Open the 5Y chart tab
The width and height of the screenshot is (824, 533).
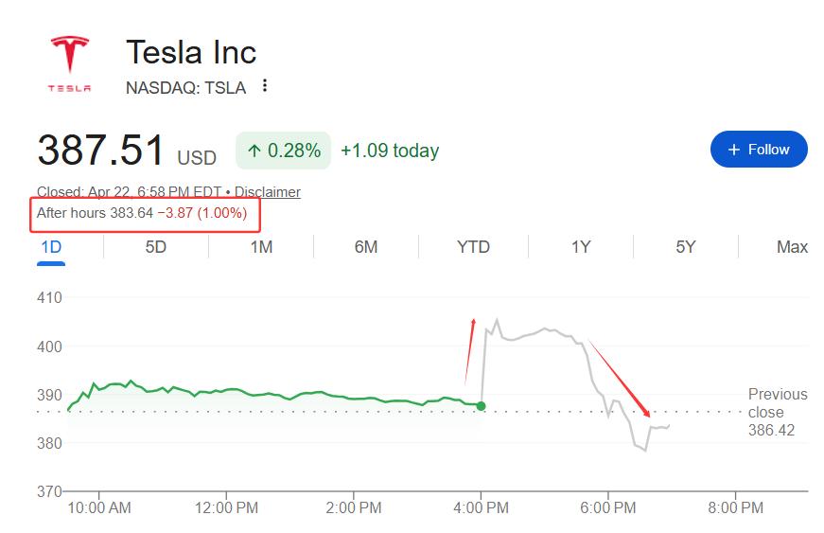(685, 247)
